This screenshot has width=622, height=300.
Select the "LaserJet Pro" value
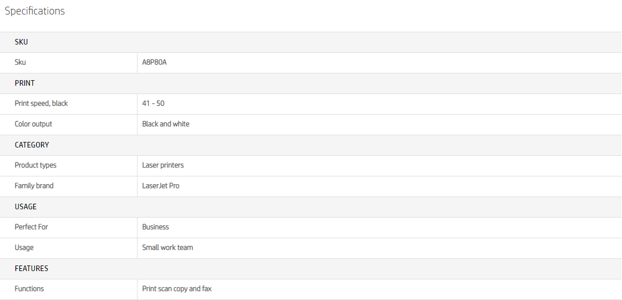coord(160,186)
